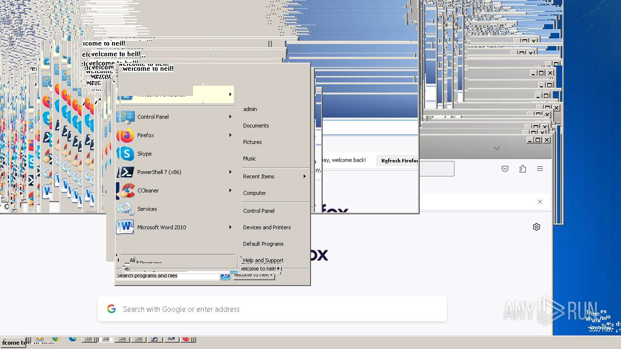Open Firefox tab list chevron dropdown
The height and width of the screenshot is (349, 621).
coord(497,148)
